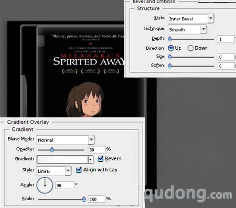The image size is (236, 208).
Task: Click the Opacity slider handle
Action: pos(52,149)
